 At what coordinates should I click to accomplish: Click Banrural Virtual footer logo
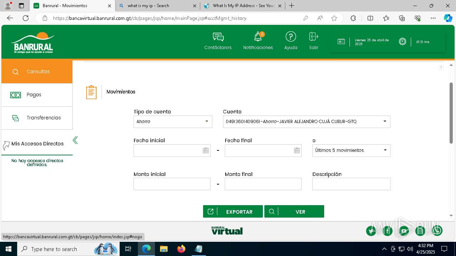[227, 230]
